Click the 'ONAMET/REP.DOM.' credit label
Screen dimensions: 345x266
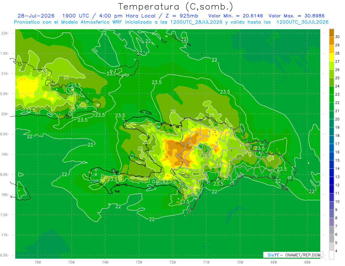click(303, 255)
